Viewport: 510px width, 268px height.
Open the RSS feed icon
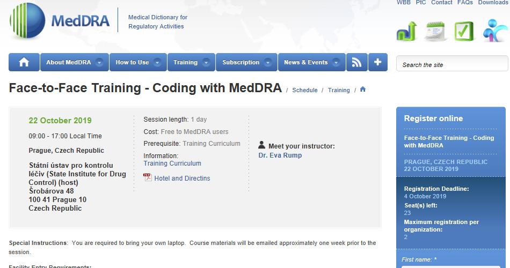click(357, 62)
